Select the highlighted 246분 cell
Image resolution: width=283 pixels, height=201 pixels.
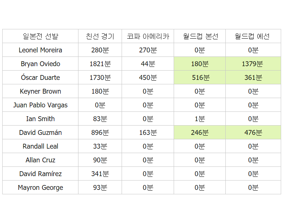pyautogui.click(x=200, y=133)
